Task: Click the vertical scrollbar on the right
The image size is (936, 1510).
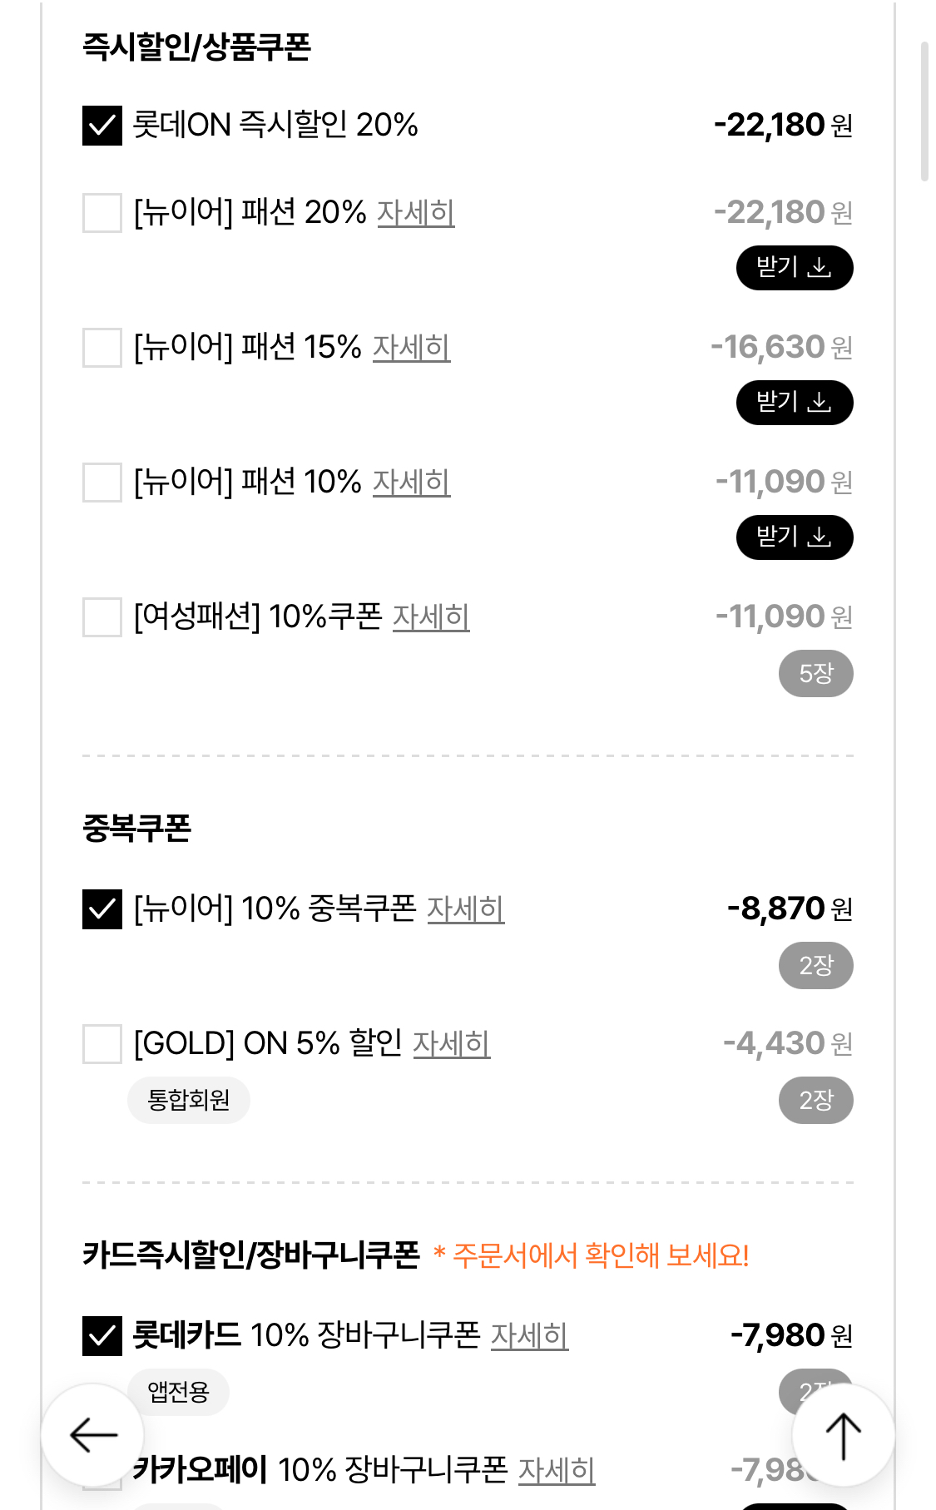Action: 924,111
